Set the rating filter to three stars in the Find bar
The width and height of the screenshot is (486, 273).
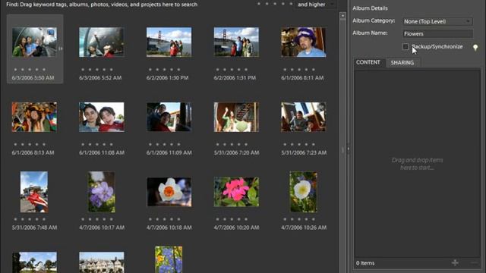point(275,4)
